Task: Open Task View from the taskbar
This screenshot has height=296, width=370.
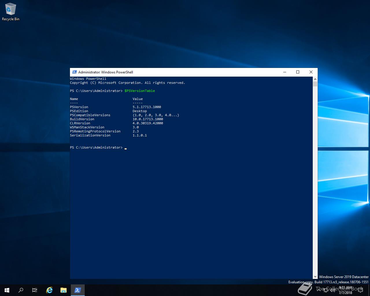Action: pos(35,290)
